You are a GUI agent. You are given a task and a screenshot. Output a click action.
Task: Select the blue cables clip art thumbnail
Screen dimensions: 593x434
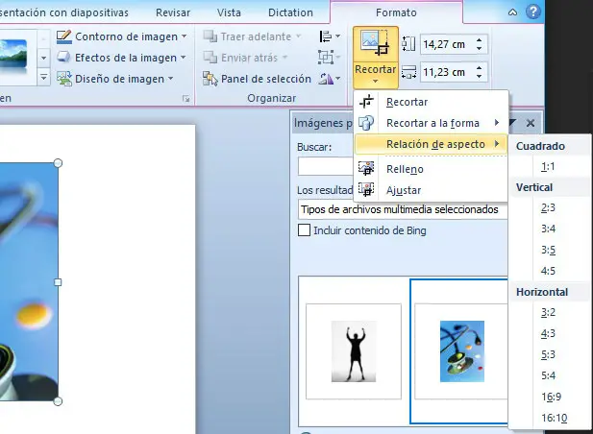(x=461, y=351)
